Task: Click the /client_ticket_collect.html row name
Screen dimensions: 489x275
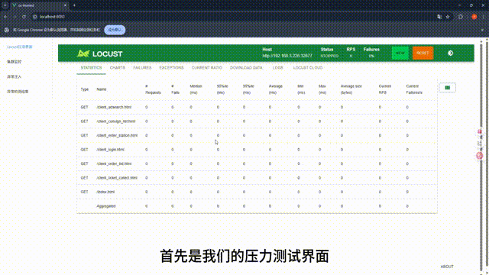Action: coord(117,178)
